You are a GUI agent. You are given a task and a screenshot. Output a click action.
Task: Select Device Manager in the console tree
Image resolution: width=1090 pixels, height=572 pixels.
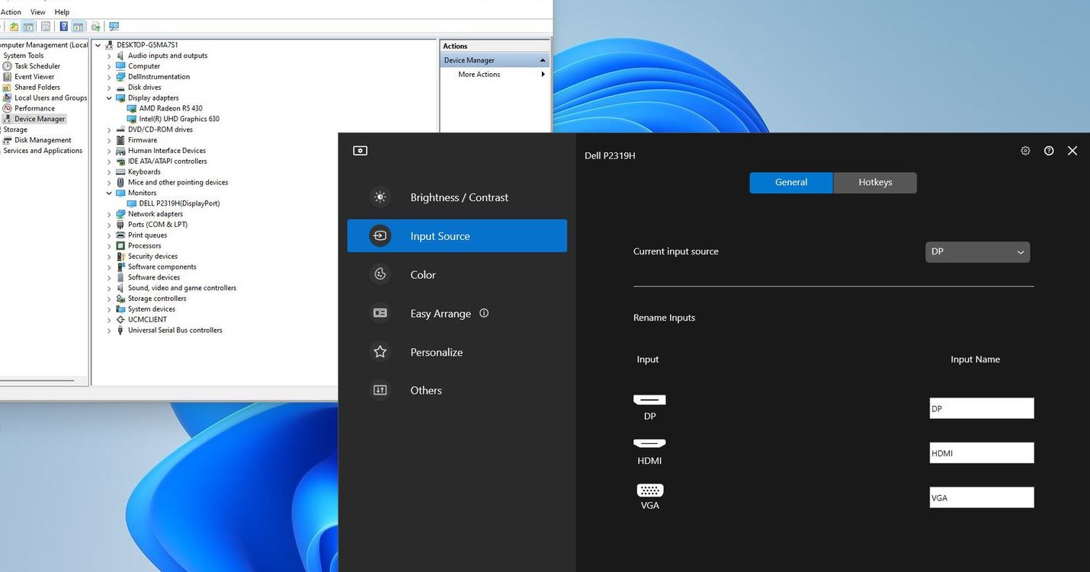coord(40,119)
